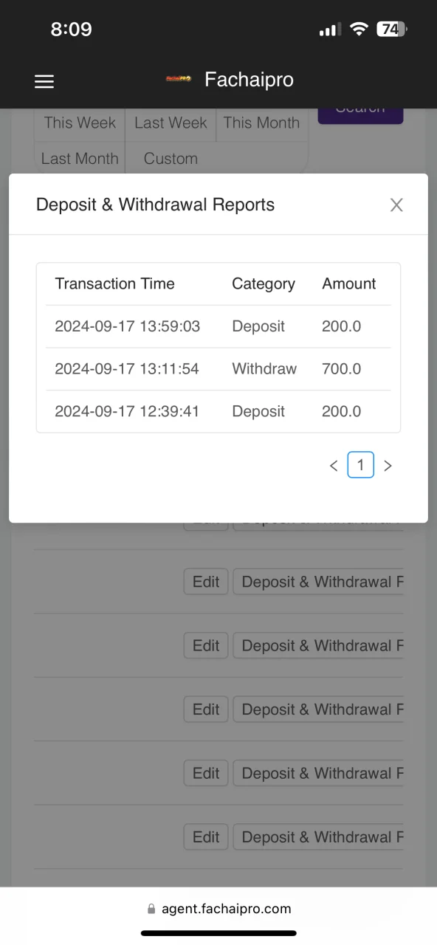
Task: Close the Deposit & Withdrawal Reports dialog
Action: tap(396, 205)
